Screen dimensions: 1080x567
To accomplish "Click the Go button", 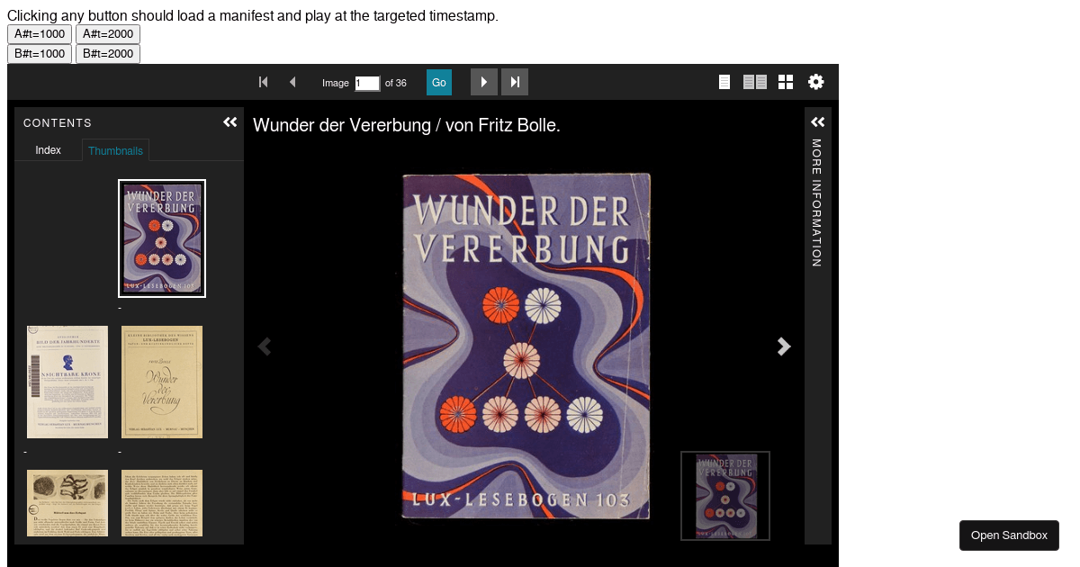I will 439,82.
